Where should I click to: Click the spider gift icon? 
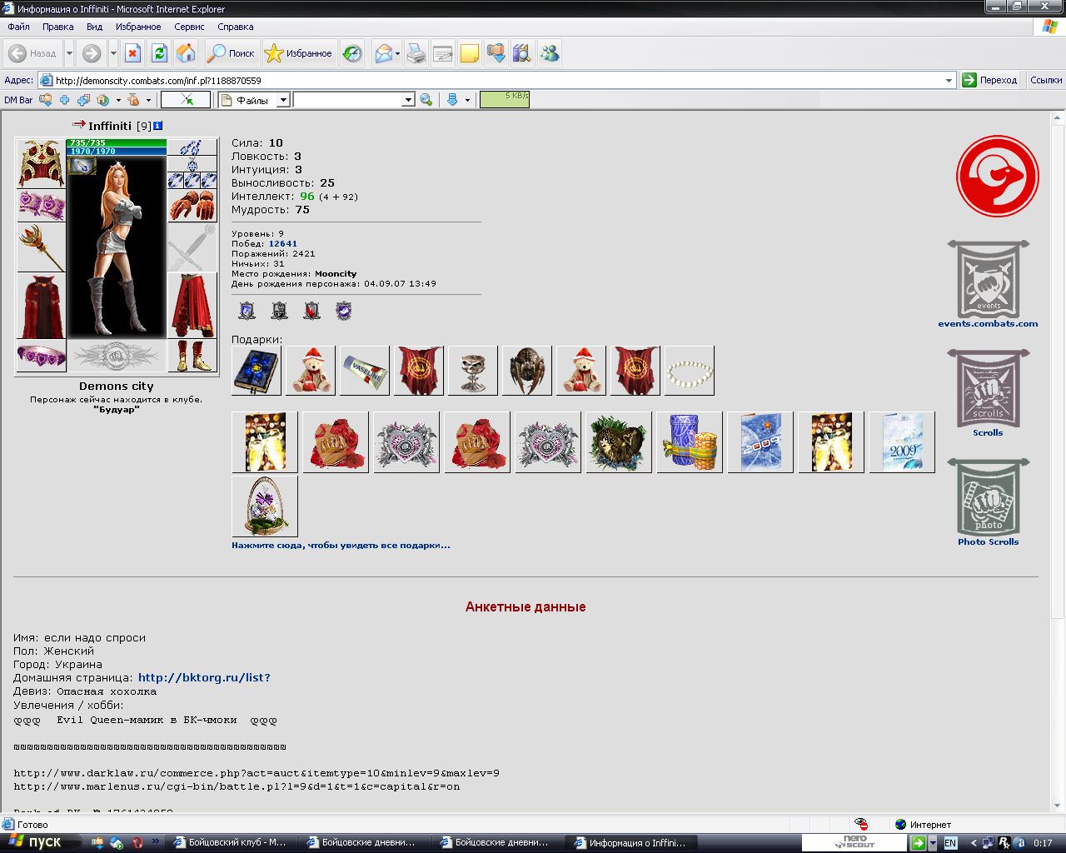[527, 371]
